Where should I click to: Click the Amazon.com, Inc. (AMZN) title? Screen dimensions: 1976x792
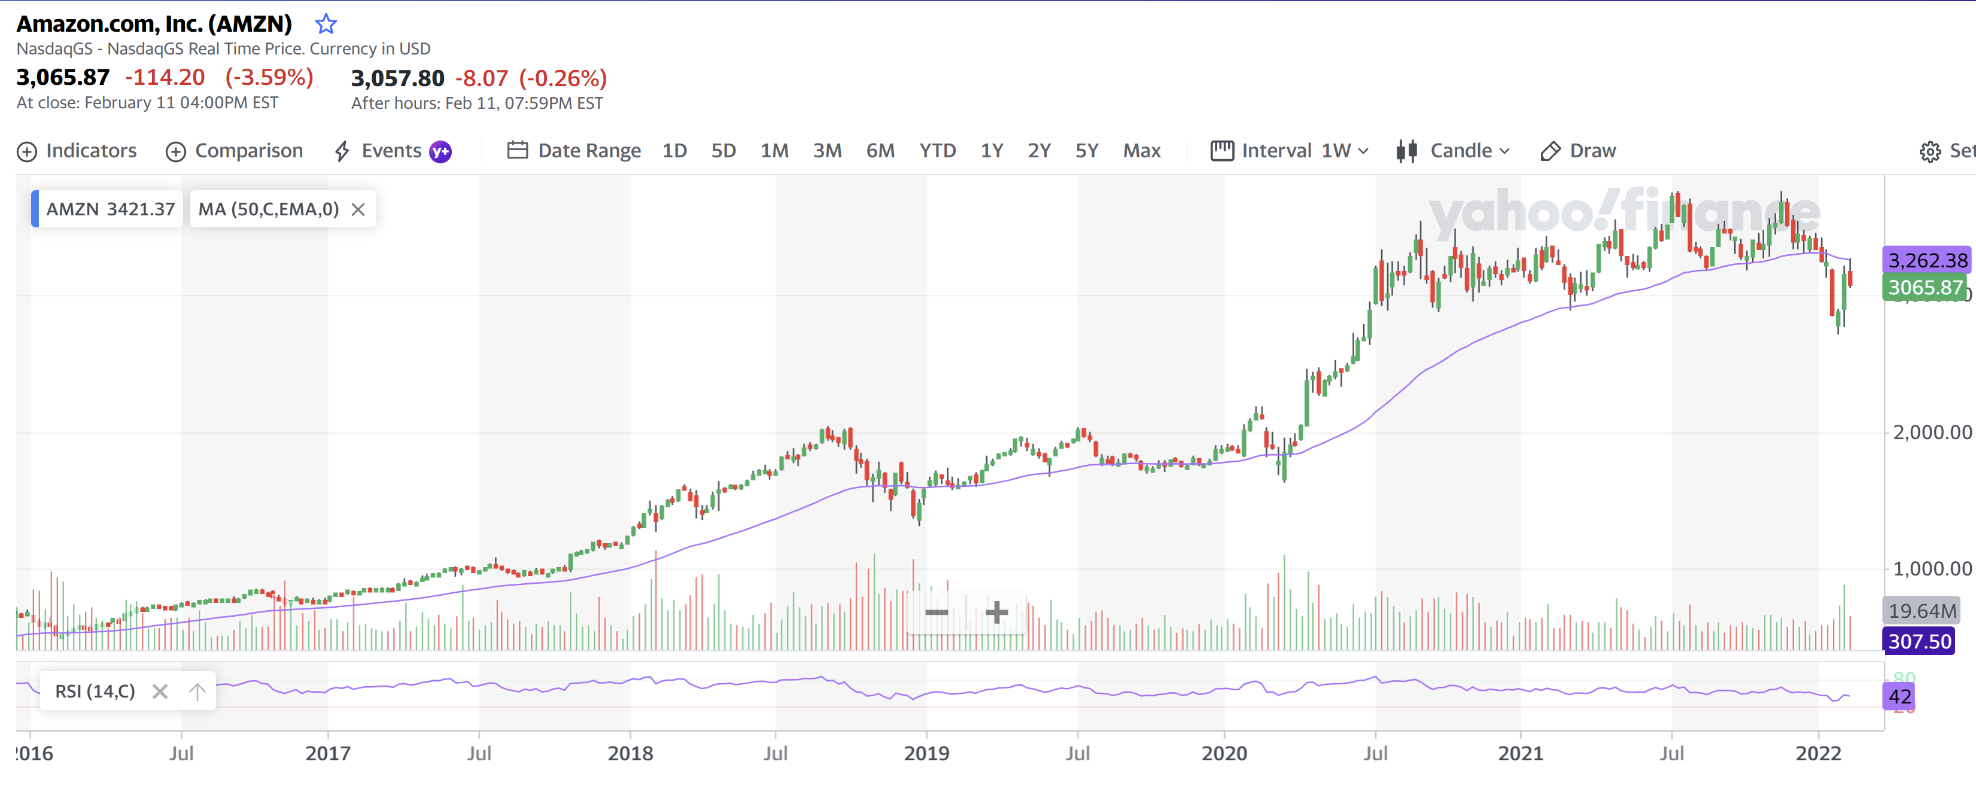154,24
